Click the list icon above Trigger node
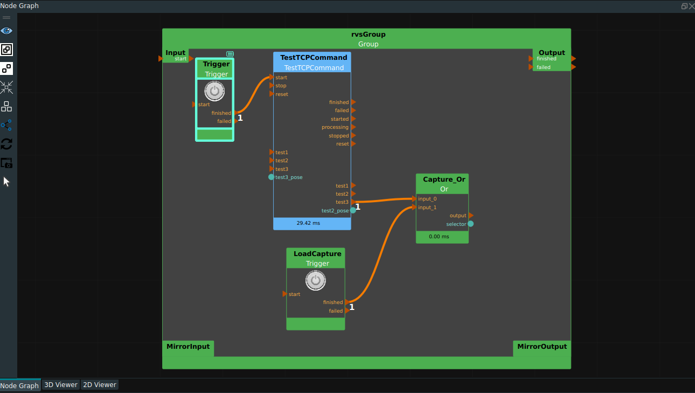This screenshot has height=393, width=695. pyautogui.click(x=230, y=54)
